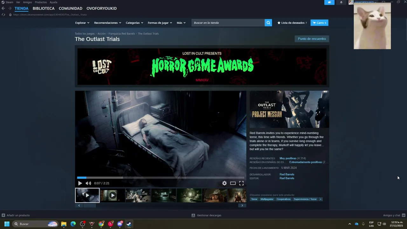
Task: Show more tags with the plus button
Action: [x=321, y=199]
